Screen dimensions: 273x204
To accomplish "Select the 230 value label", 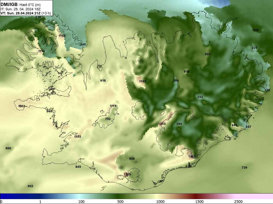I will tap(38, 17).
